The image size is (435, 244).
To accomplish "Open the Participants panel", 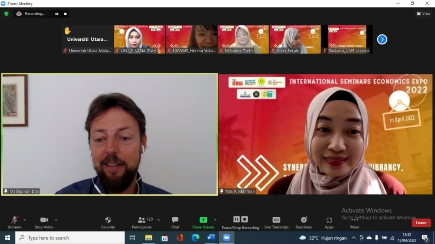I will [x=142, y=223].
